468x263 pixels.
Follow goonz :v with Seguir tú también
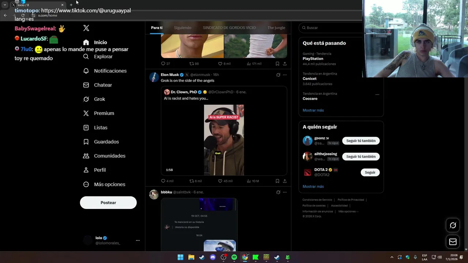pos(361,141)
